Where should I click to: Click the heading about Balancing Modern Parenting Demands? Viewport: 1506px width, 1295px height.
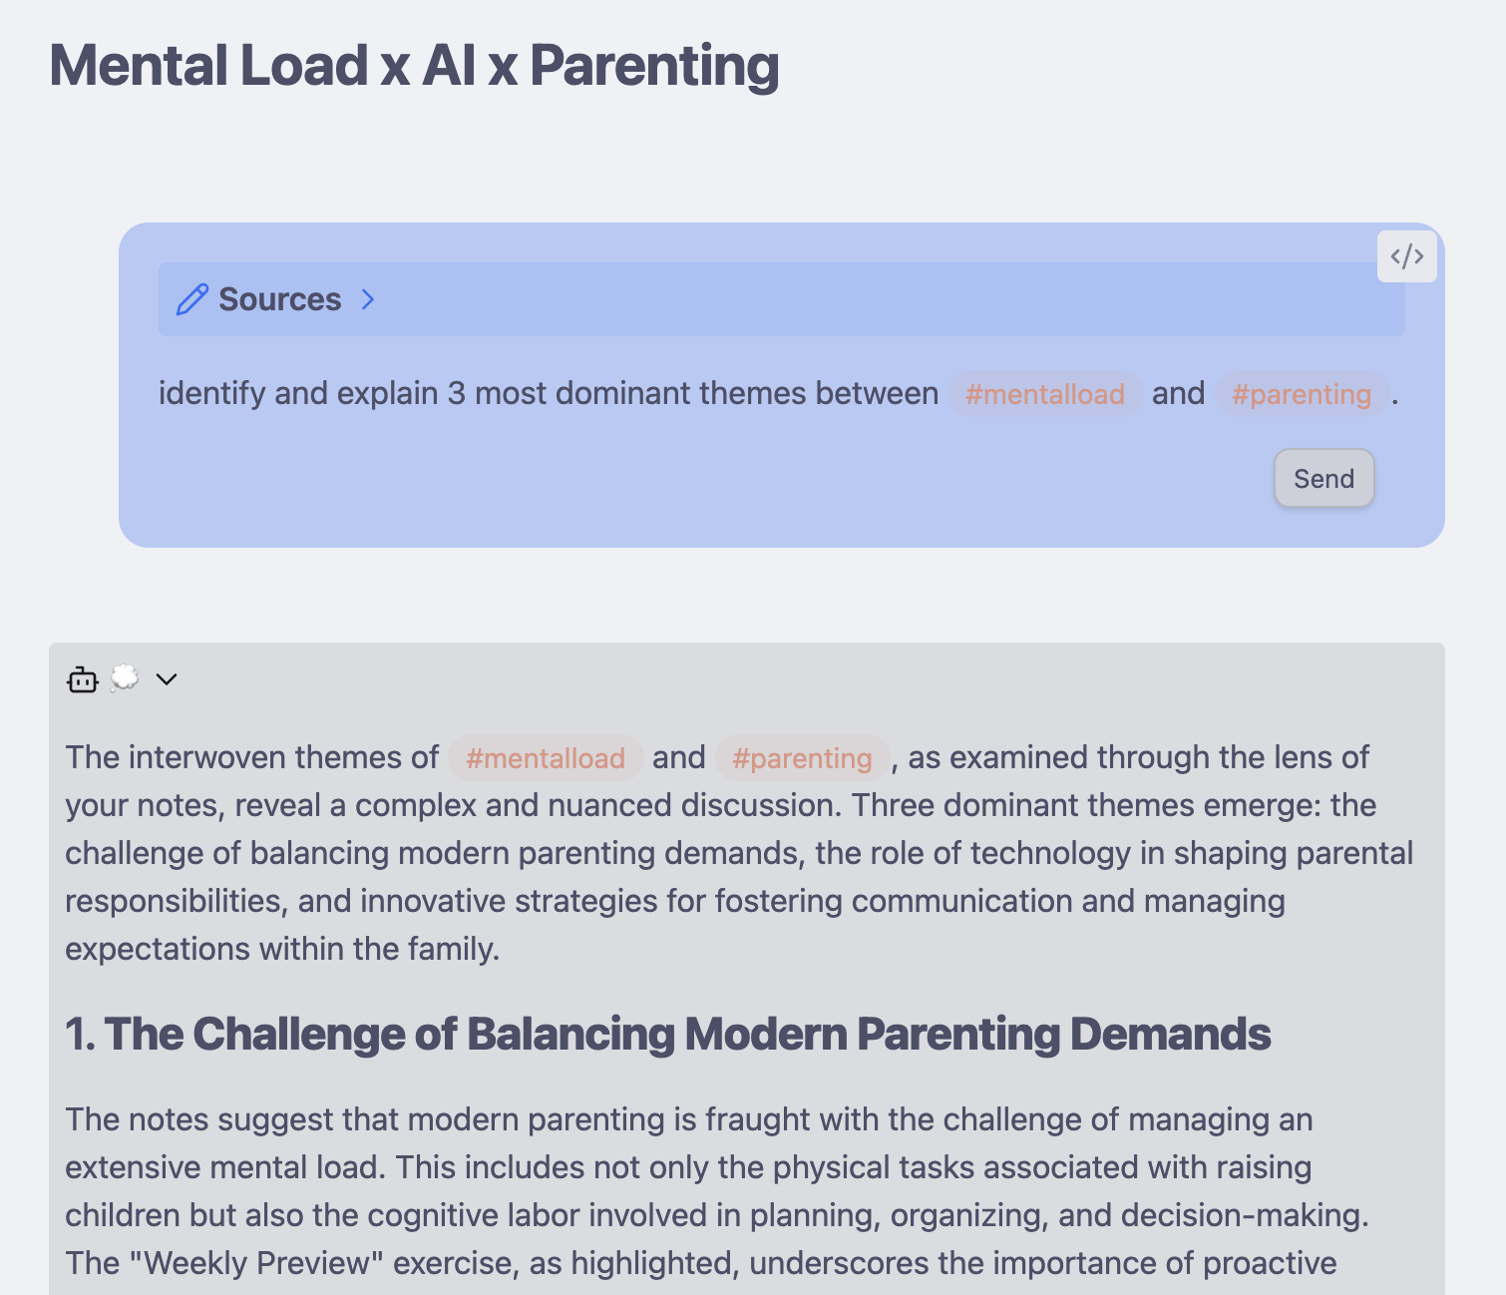click(x=667, y=1035)
